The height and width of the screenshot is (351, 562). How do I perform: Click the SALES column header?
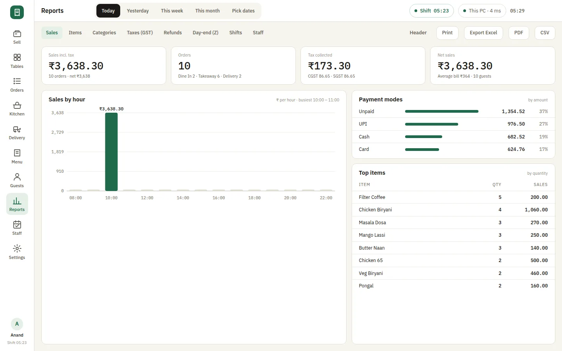(541, 185)
